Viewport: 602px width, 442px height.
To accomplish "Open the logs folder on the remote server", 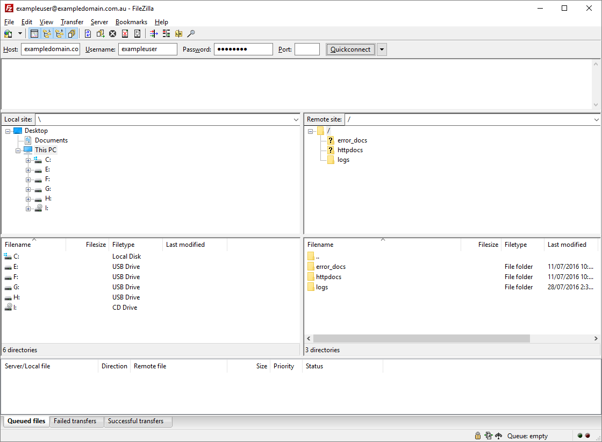I will [x=323, y=287].
